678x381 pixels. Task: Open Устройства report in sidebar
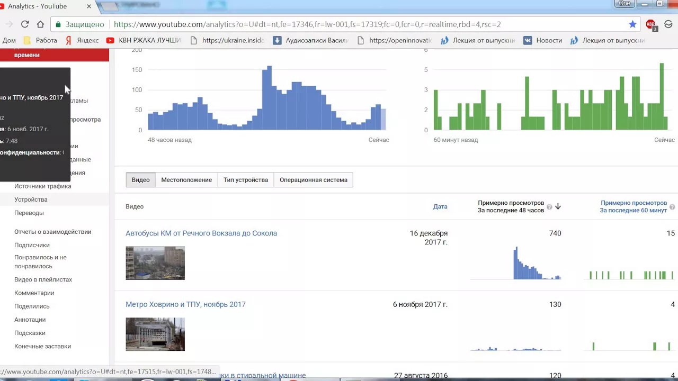31,199
